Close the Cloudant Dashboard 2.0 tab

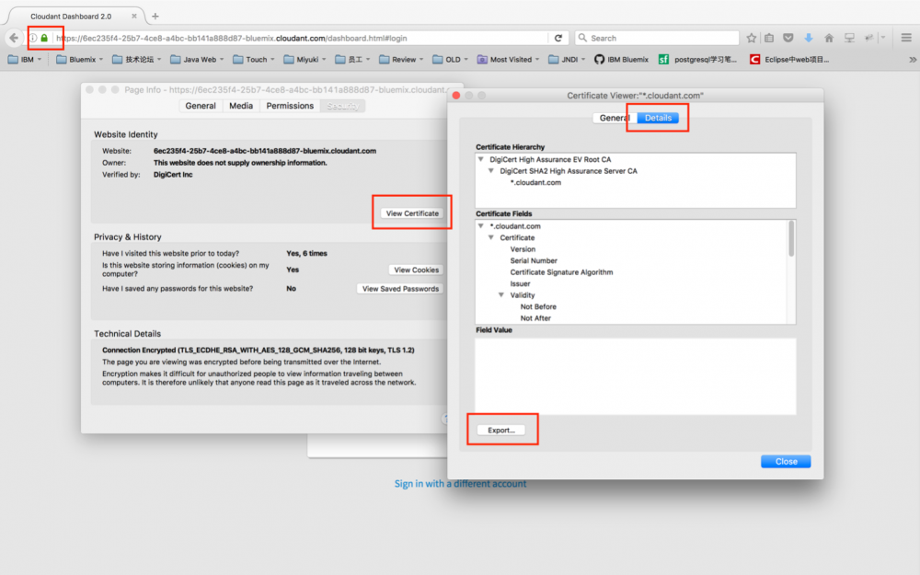point(133,17)
